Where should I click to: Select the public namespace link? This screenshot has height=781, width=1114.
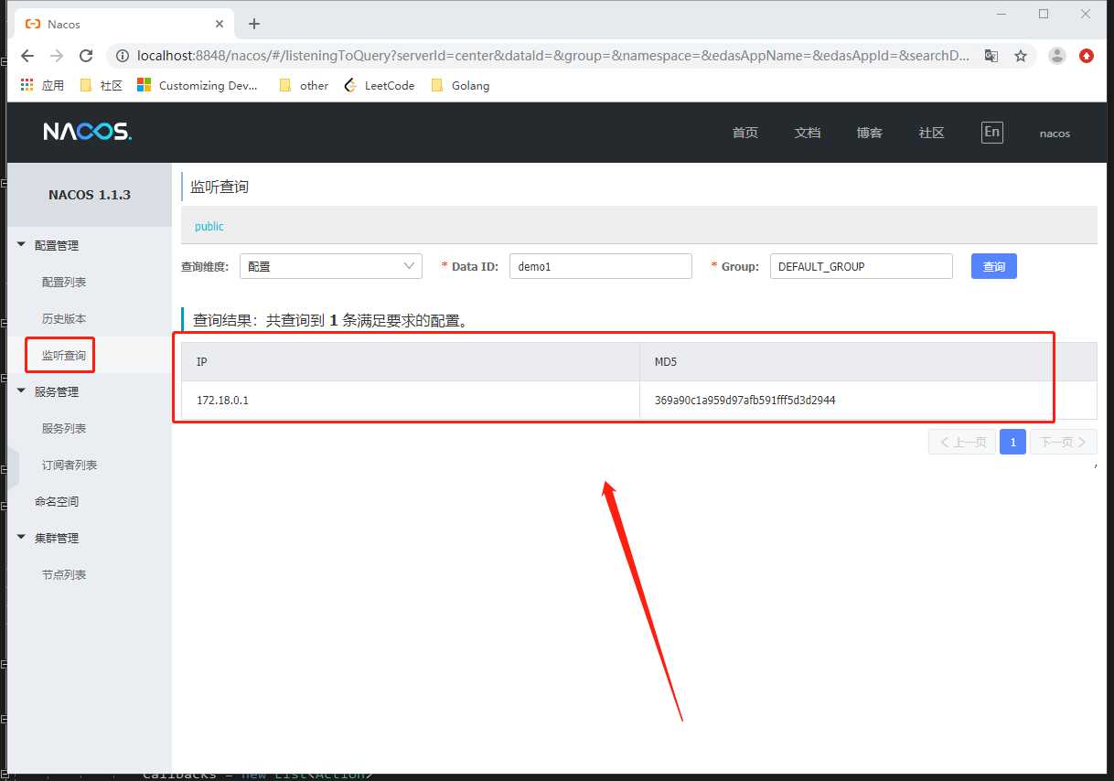[209, 226]
